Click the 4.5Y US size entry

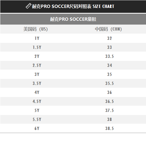pos(37,102)
